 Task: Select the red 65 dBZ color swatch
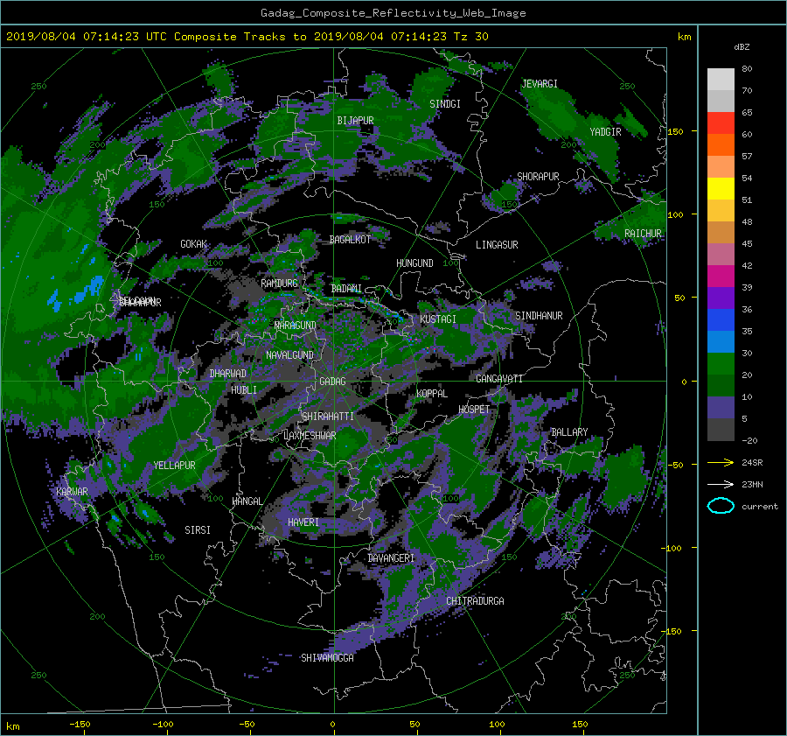721,123
